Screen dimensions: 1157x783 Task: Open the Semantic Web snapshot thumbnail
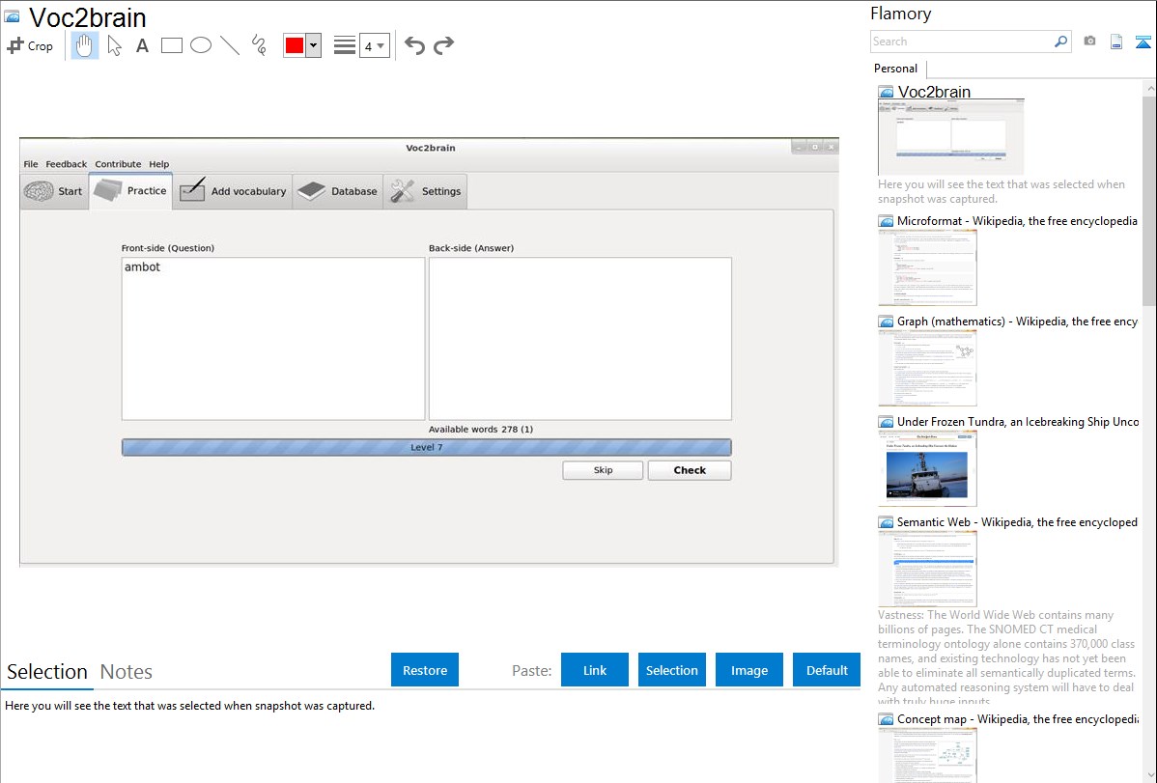pyautogui.click(x=927, y=569)
